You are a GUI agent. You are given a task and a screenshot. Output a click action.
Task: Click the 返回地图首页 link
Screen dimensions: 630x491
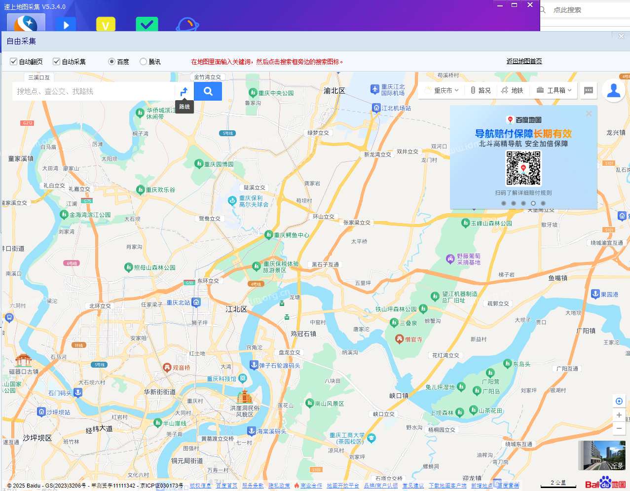[524, 61]
